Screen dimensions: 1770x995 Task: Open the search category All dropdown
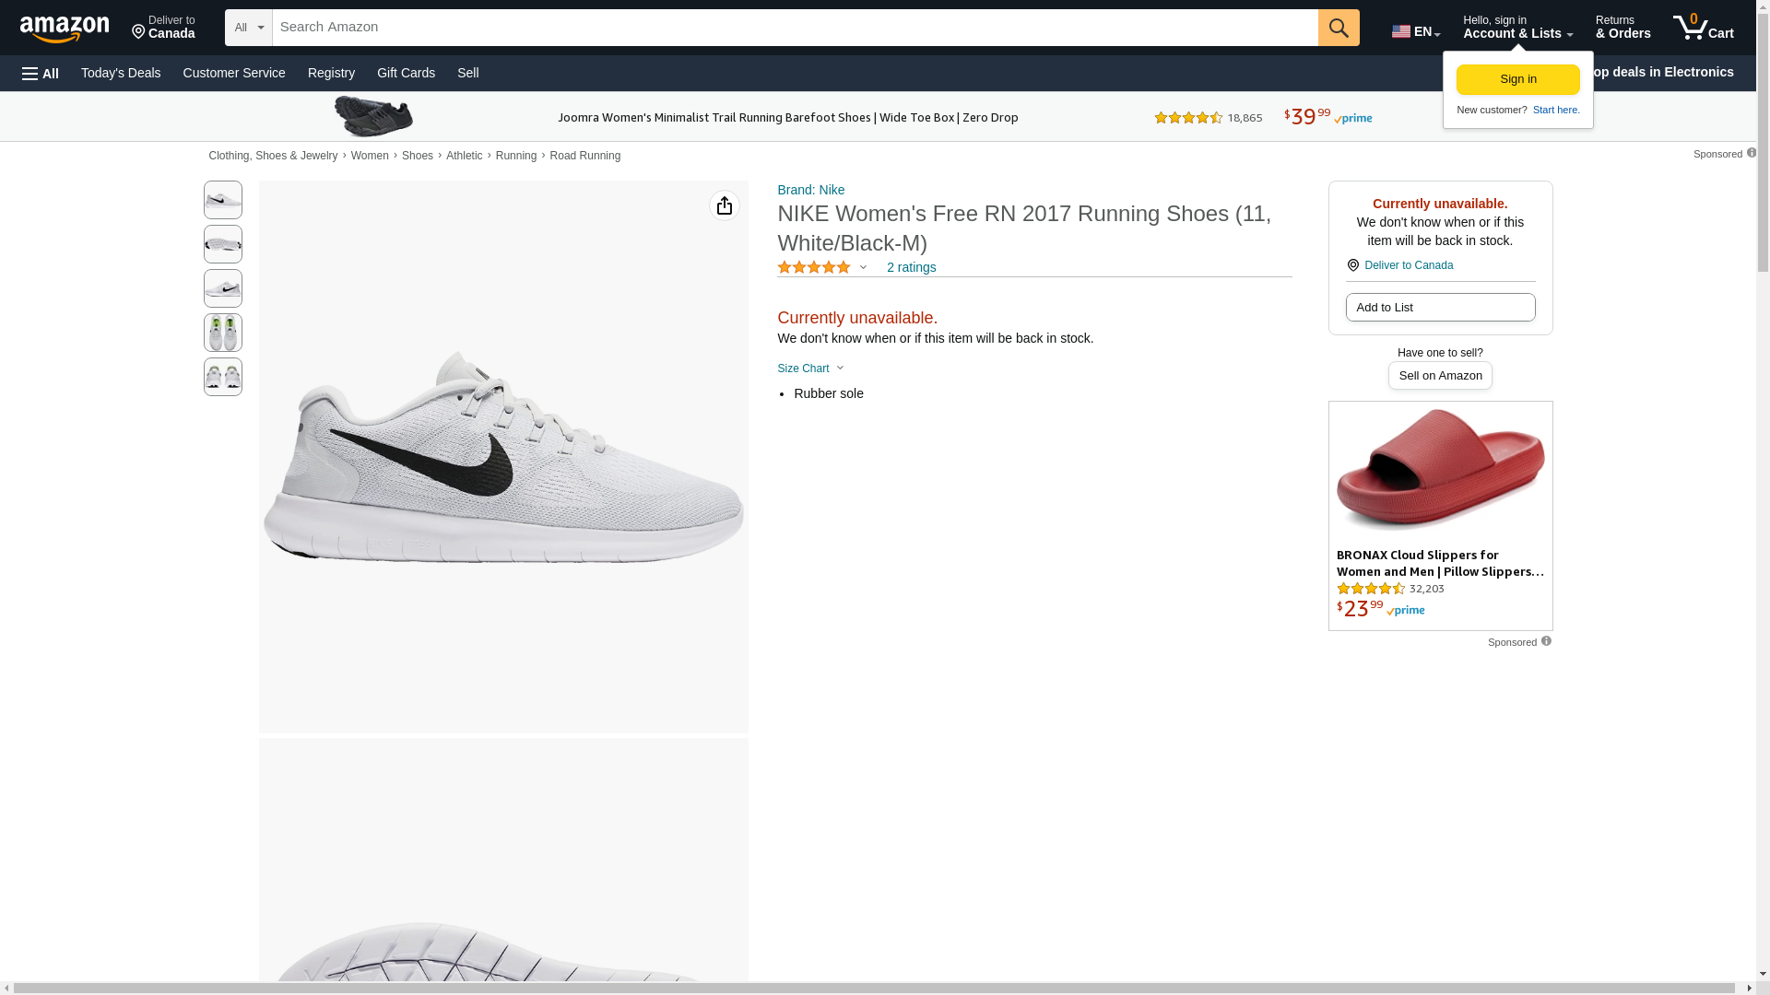click(x=248, y=28)
